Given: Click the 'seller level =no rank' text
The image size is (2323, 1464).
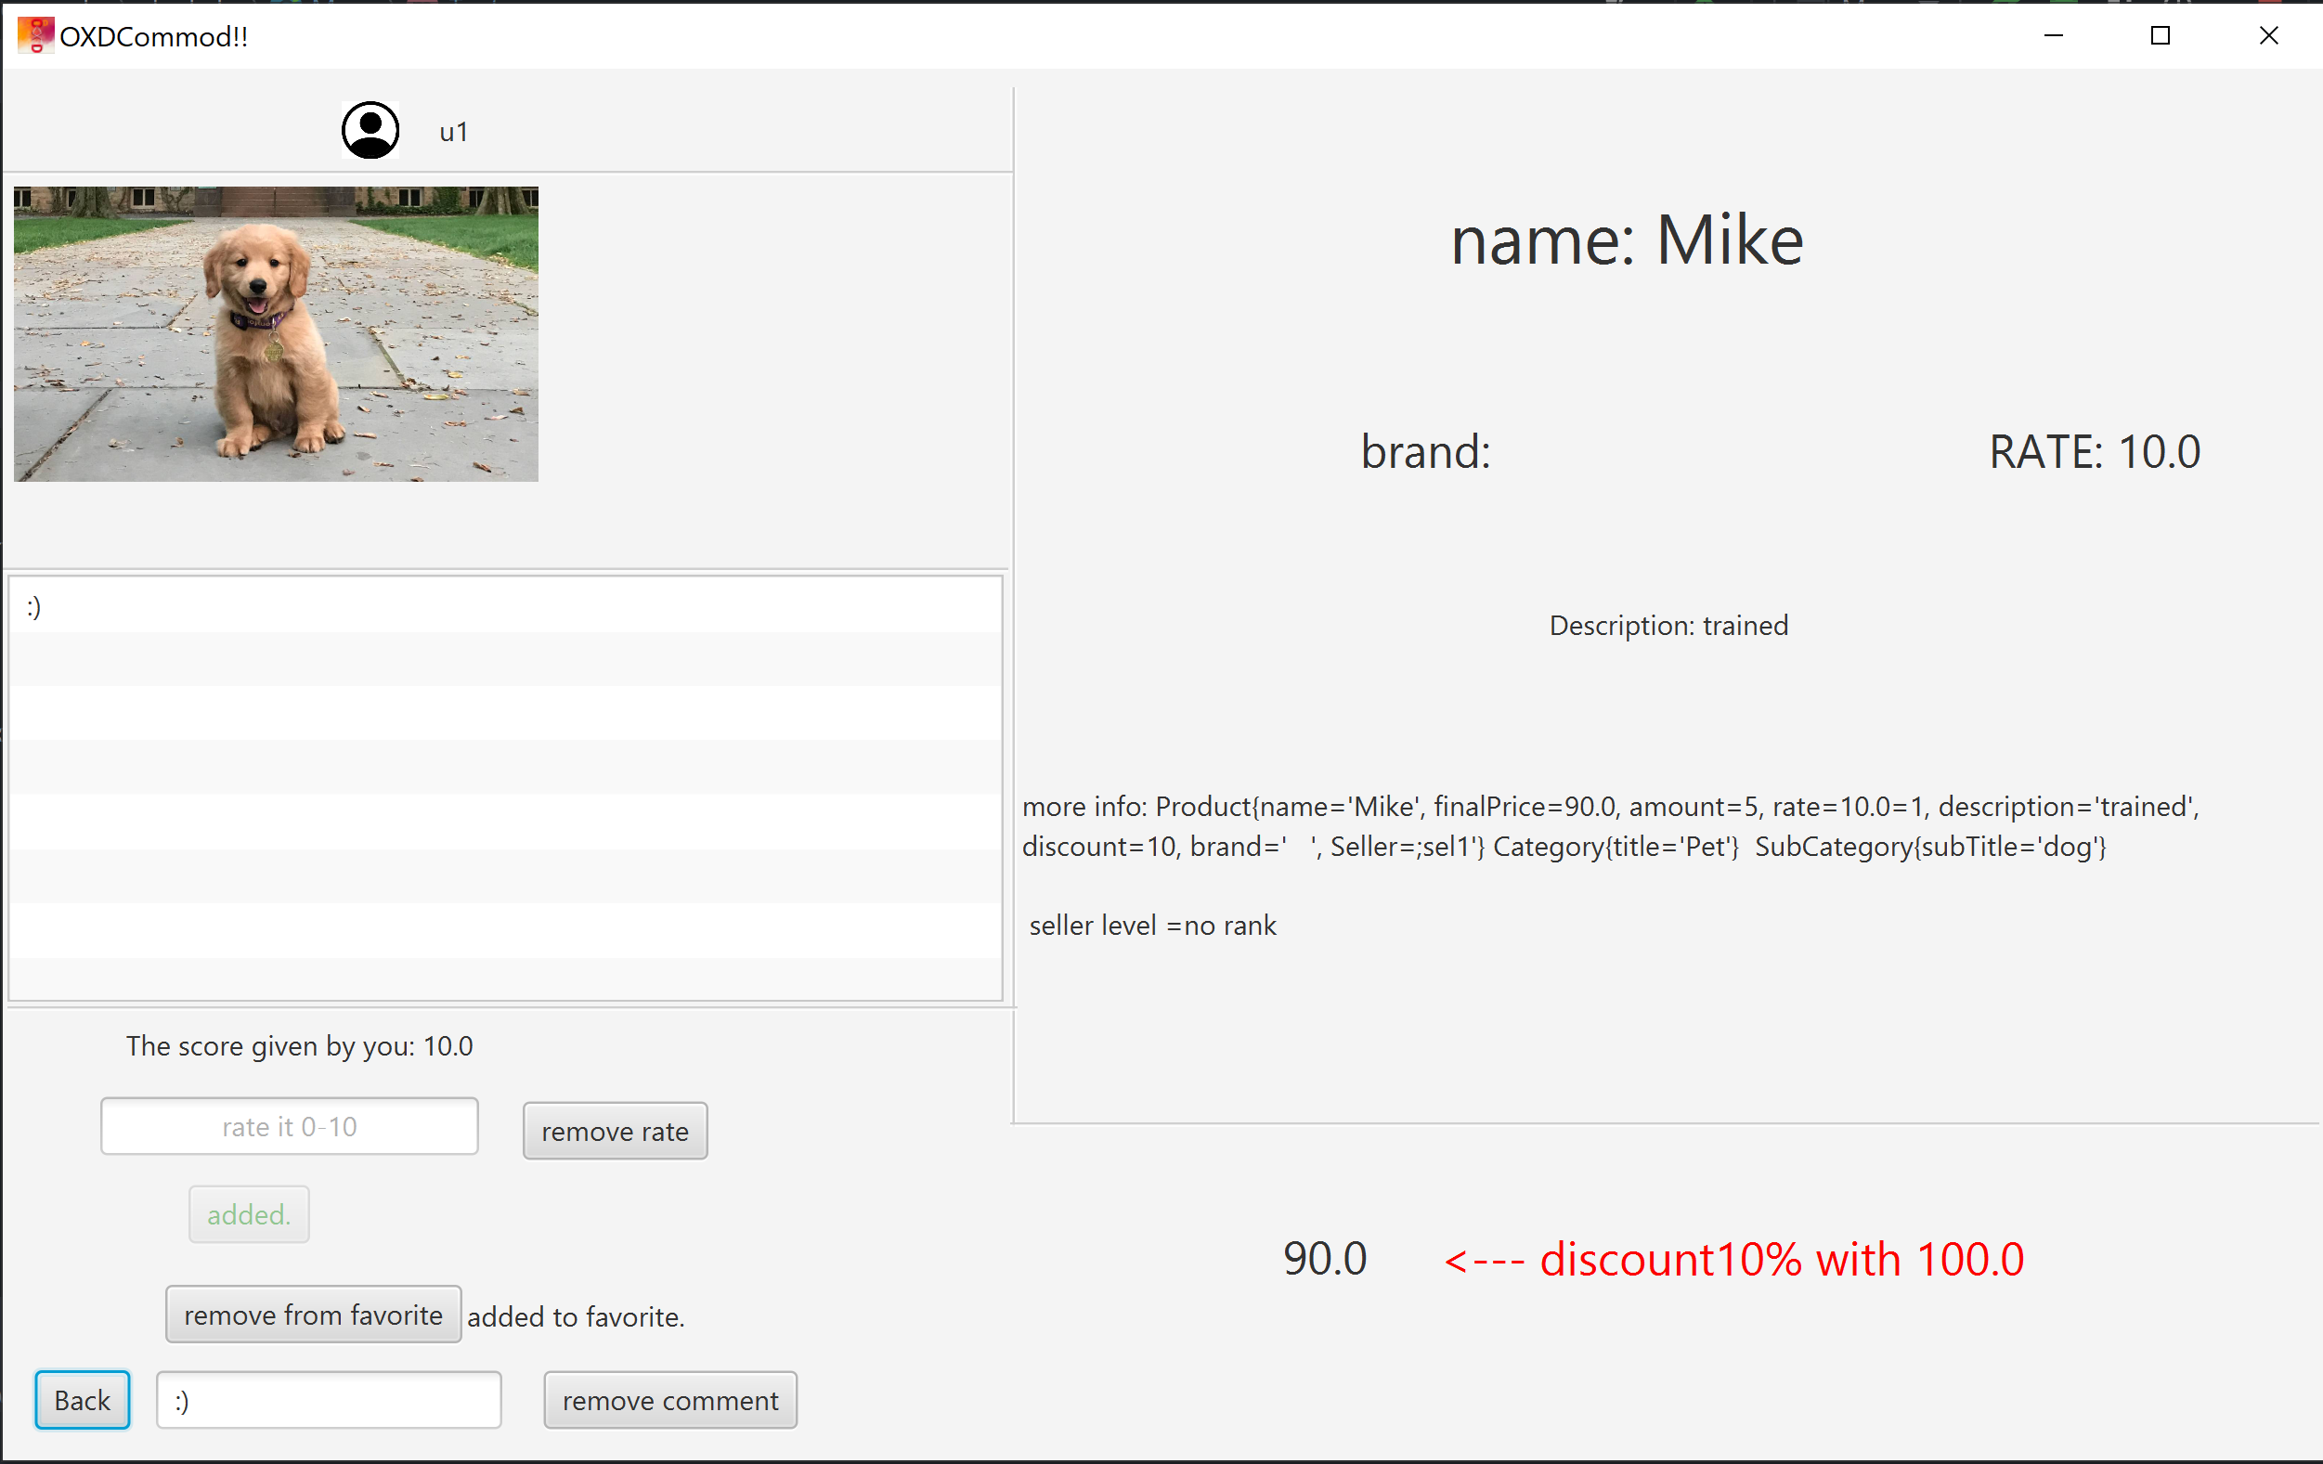Looking at the screenshot, I should pos(1152,926).
